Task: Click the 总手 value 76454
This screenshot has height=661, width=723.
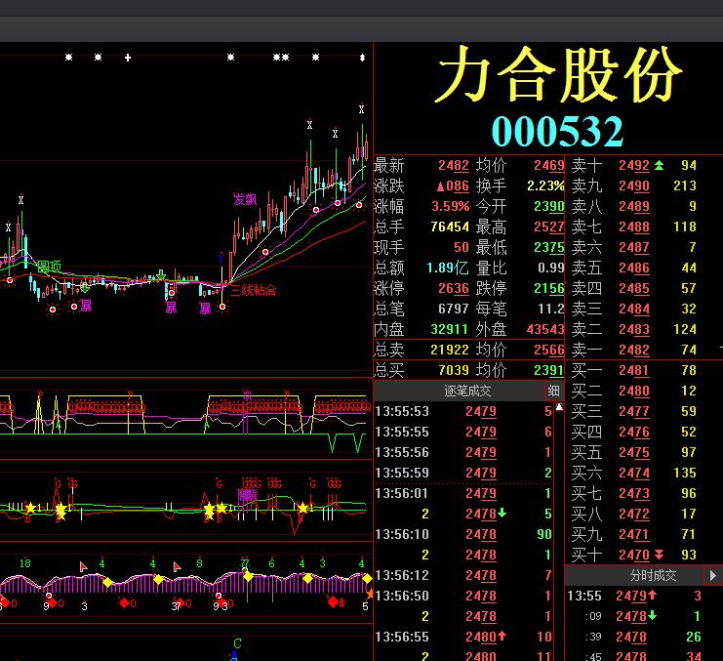Action: click(x=450, y=227)
